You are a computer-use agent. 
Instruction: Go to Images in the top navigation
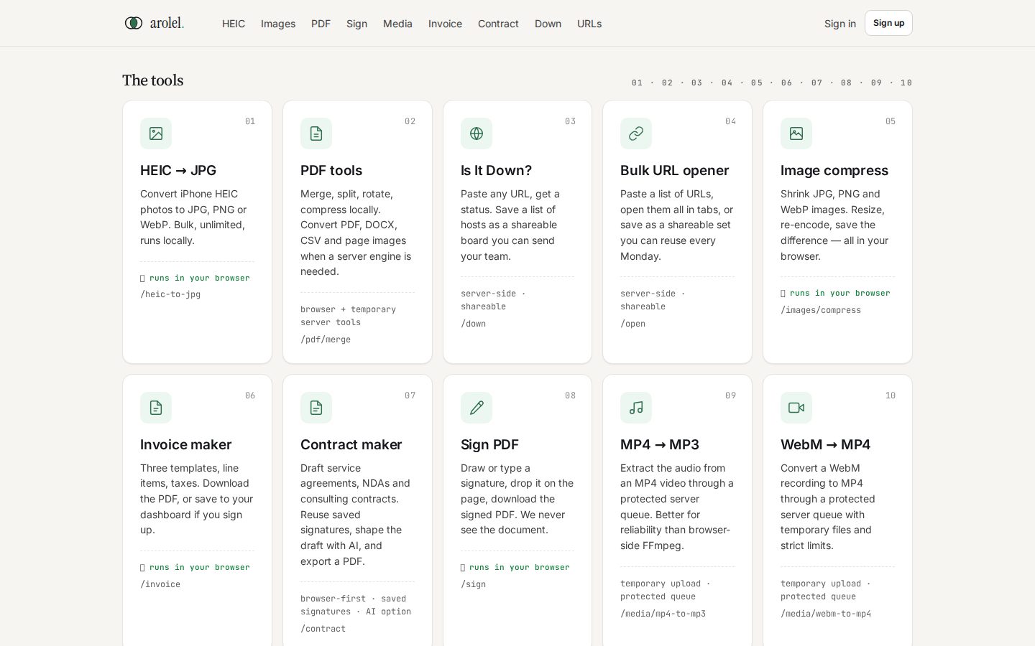click(x=278, y=24)
